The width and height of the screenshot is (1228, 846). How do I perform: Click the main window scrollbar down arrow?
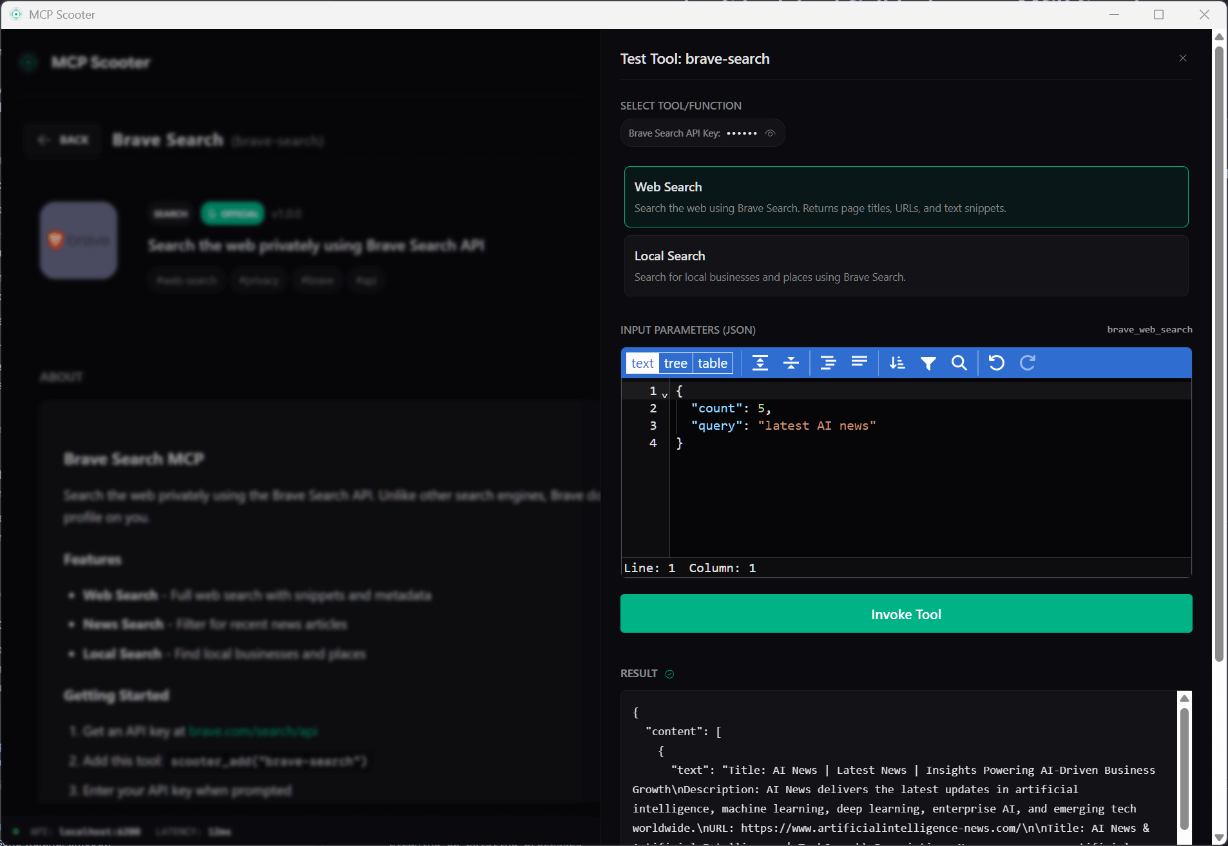click(x=1219, y=838)
